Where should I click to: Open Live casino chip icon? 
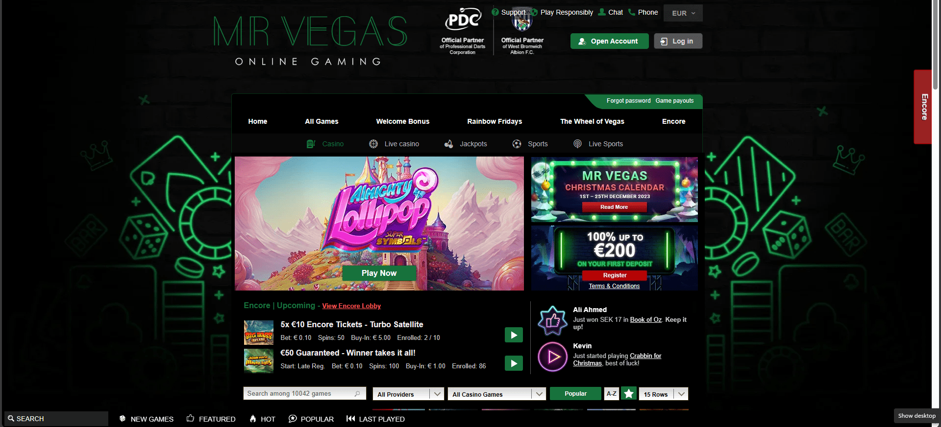click(x=373, y=144)
